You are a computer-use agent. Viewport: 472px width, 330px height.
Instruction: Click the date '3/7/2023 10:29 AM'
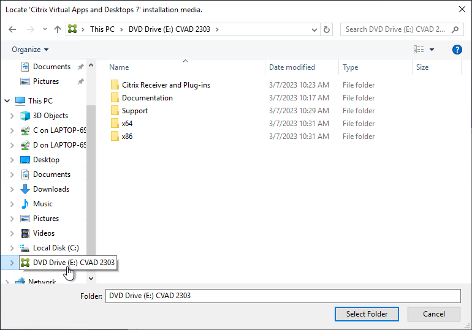click(299, 111)
